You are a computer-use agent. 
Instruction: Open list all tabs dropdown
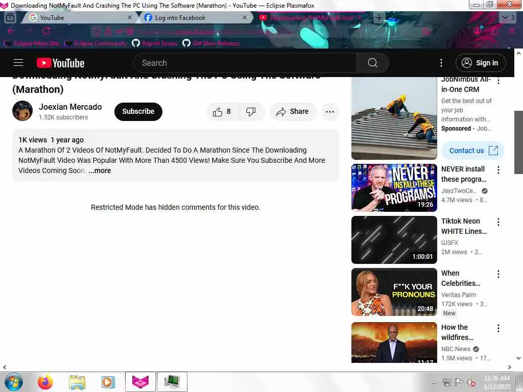(x=508, y=17)
